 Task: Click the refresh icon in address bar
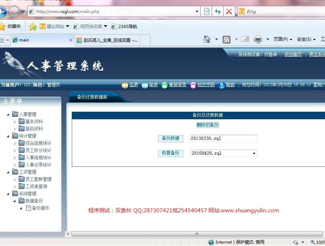(x=218, y=11)
